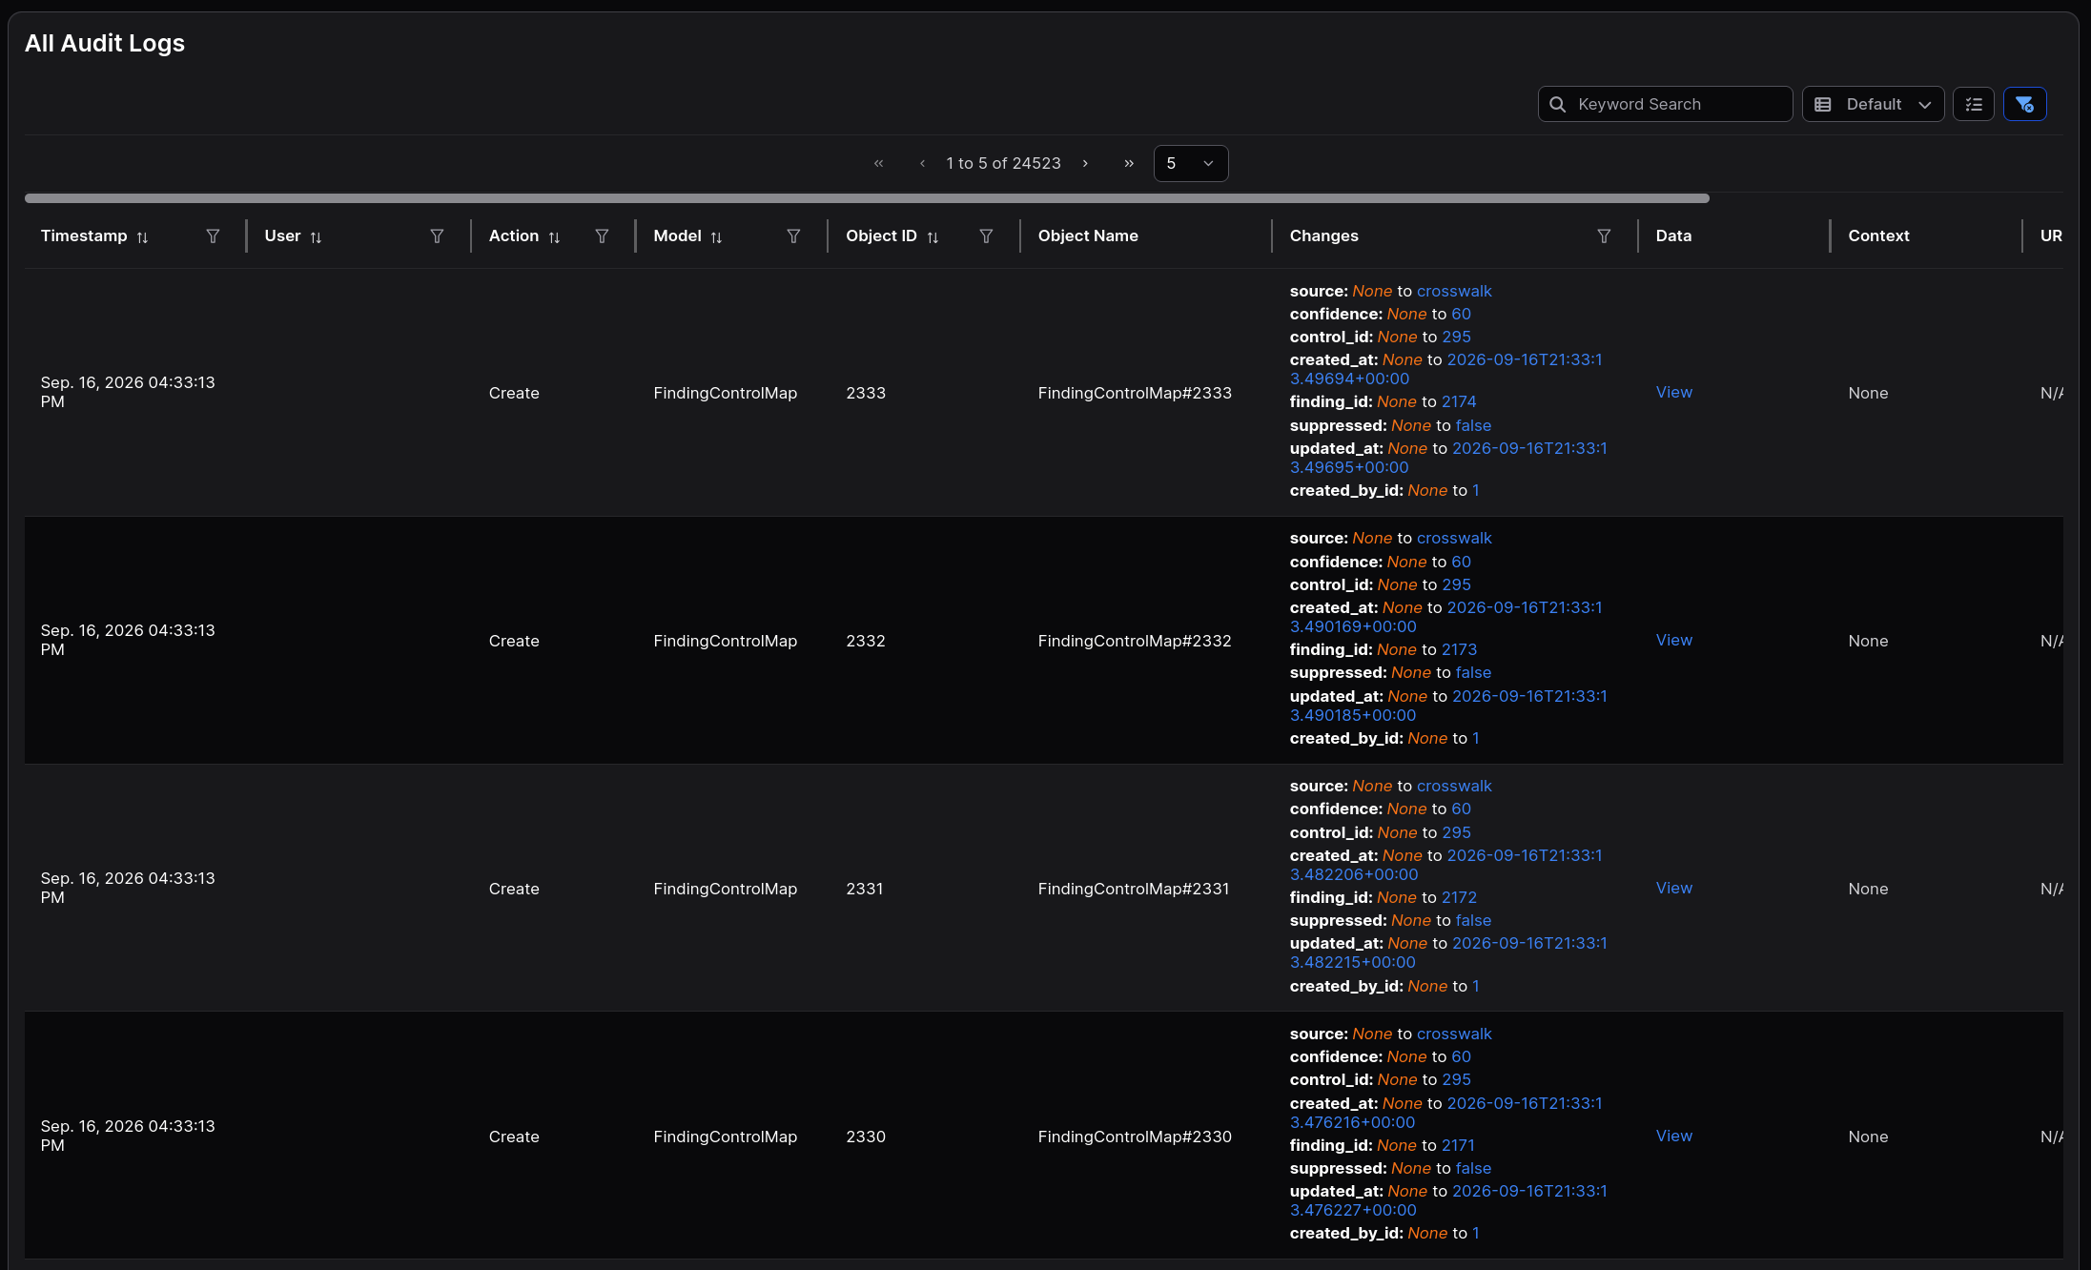Click Create action in row 2333
The height and width of the screenshot is (1270, 2091).
tap(514, 393)
